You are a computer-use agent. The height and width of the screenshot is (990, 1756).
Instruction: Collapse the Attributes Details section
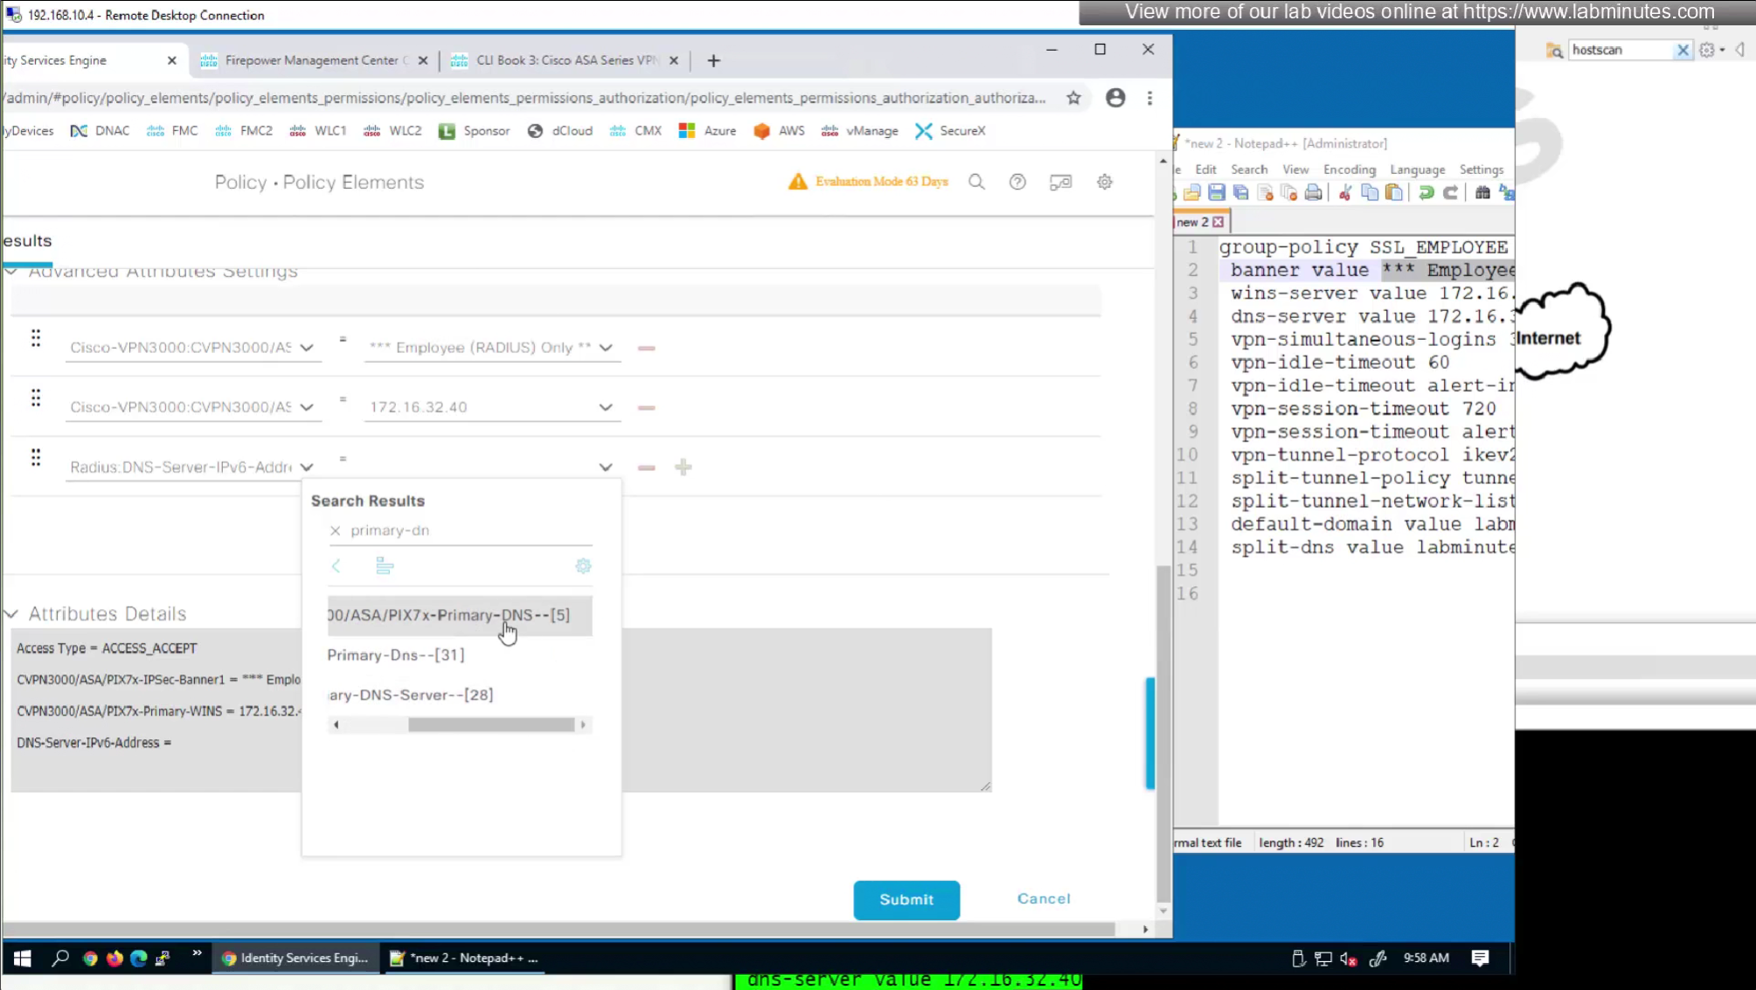pyautogui.click(x=11, y=614)
